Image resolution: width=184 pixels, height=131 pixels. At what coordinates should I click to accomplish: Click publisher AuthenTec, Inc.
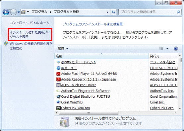(162, 91)
